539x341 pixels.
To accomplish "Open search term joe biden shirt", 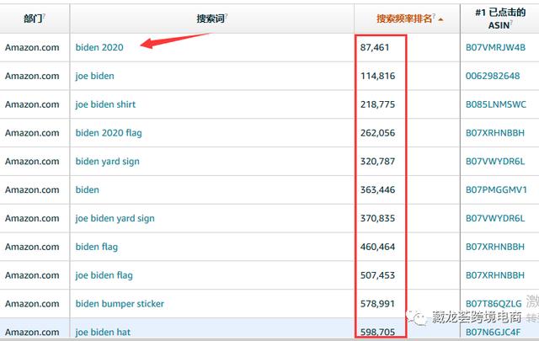I will pyautogui.click(x=105, y=104).
